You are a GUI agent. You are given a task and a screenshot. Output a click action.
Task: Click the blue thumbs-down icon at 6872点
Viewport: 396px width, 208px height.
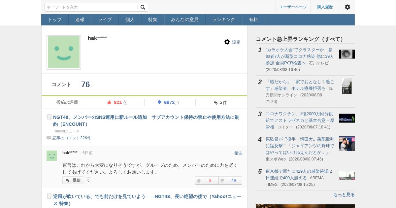pos(160,102)
